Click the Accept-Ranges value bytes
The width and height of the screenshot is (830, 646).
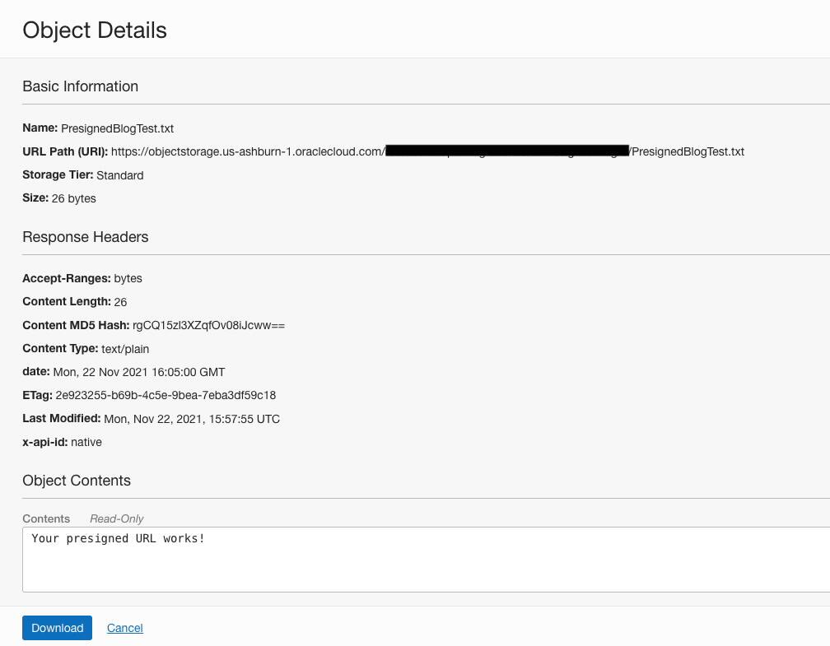(128, 278)
